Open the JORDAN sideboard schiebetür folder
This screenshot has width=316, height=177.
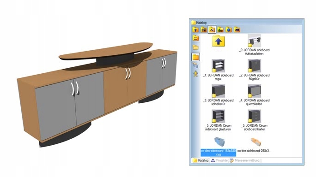pos(218,95)
